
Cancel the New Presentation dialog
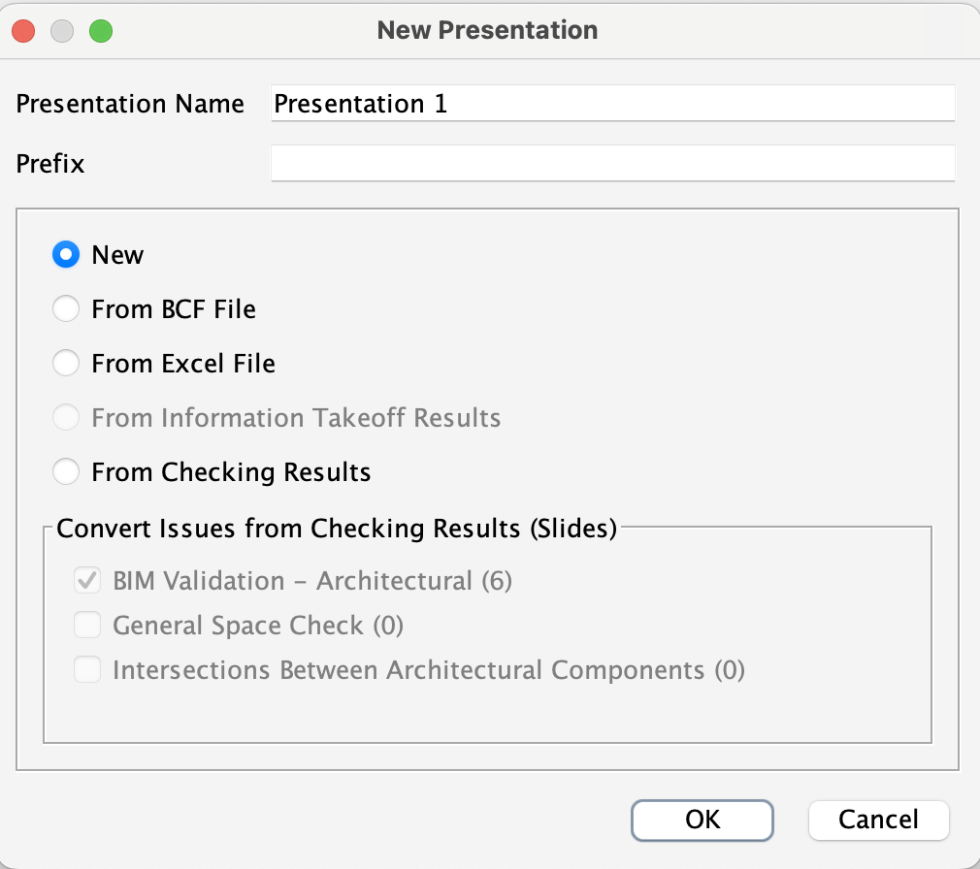(878, 820)
